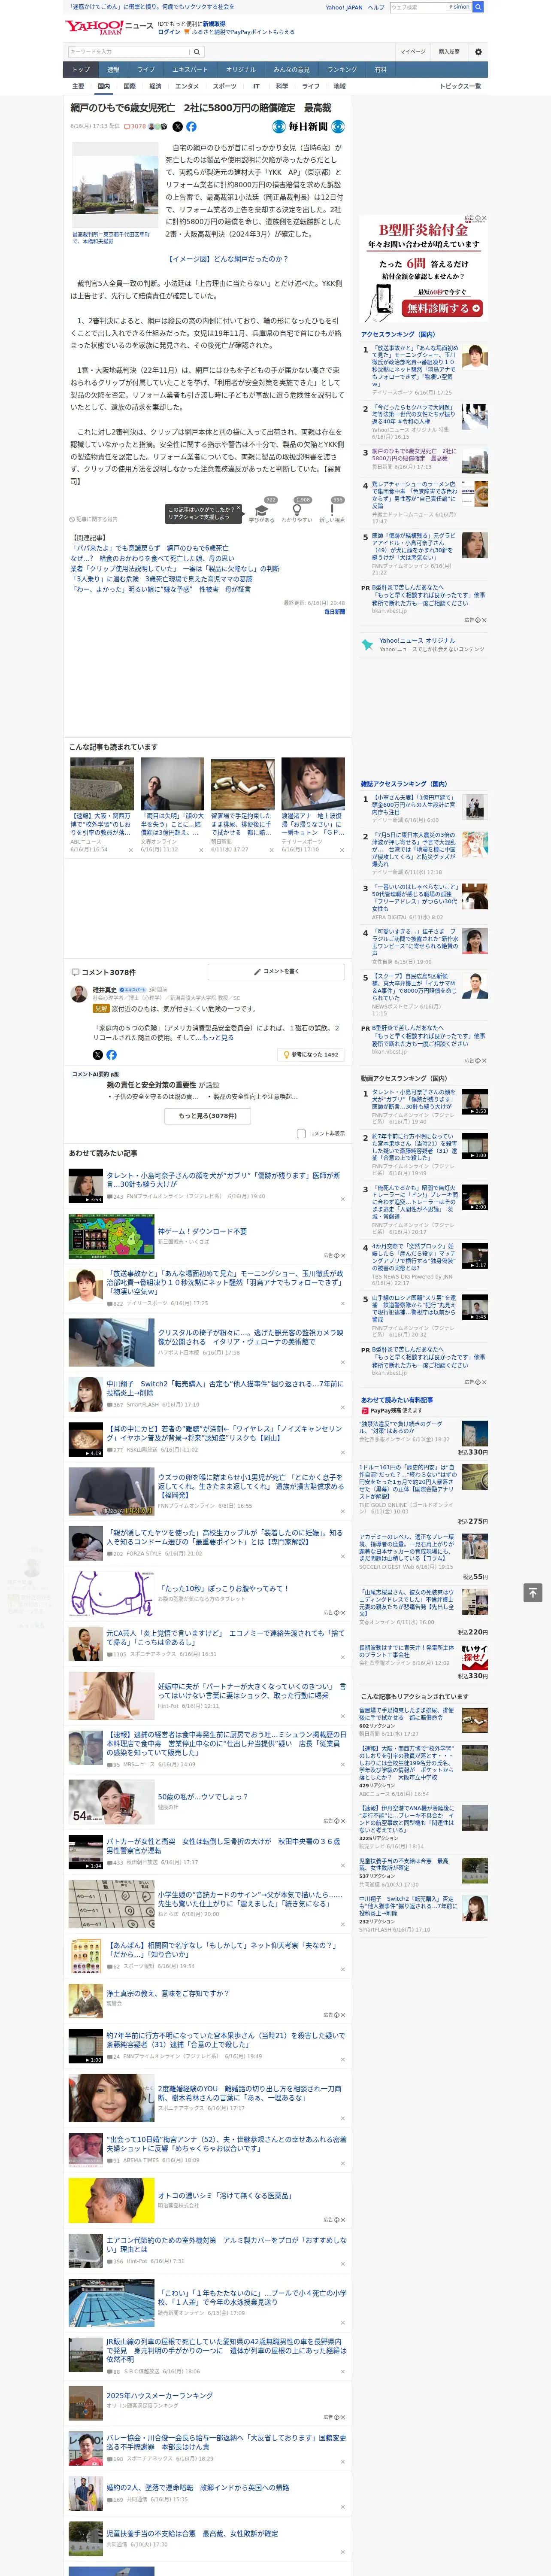Select the トップ tab
Screen dimensions: 551x2576
point(81,70)
